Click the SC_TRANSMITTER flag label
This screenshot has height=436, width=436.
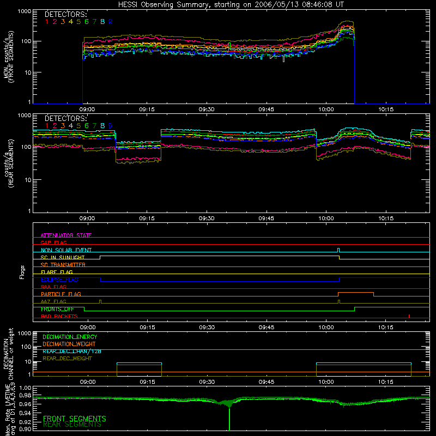click(63, 264)
